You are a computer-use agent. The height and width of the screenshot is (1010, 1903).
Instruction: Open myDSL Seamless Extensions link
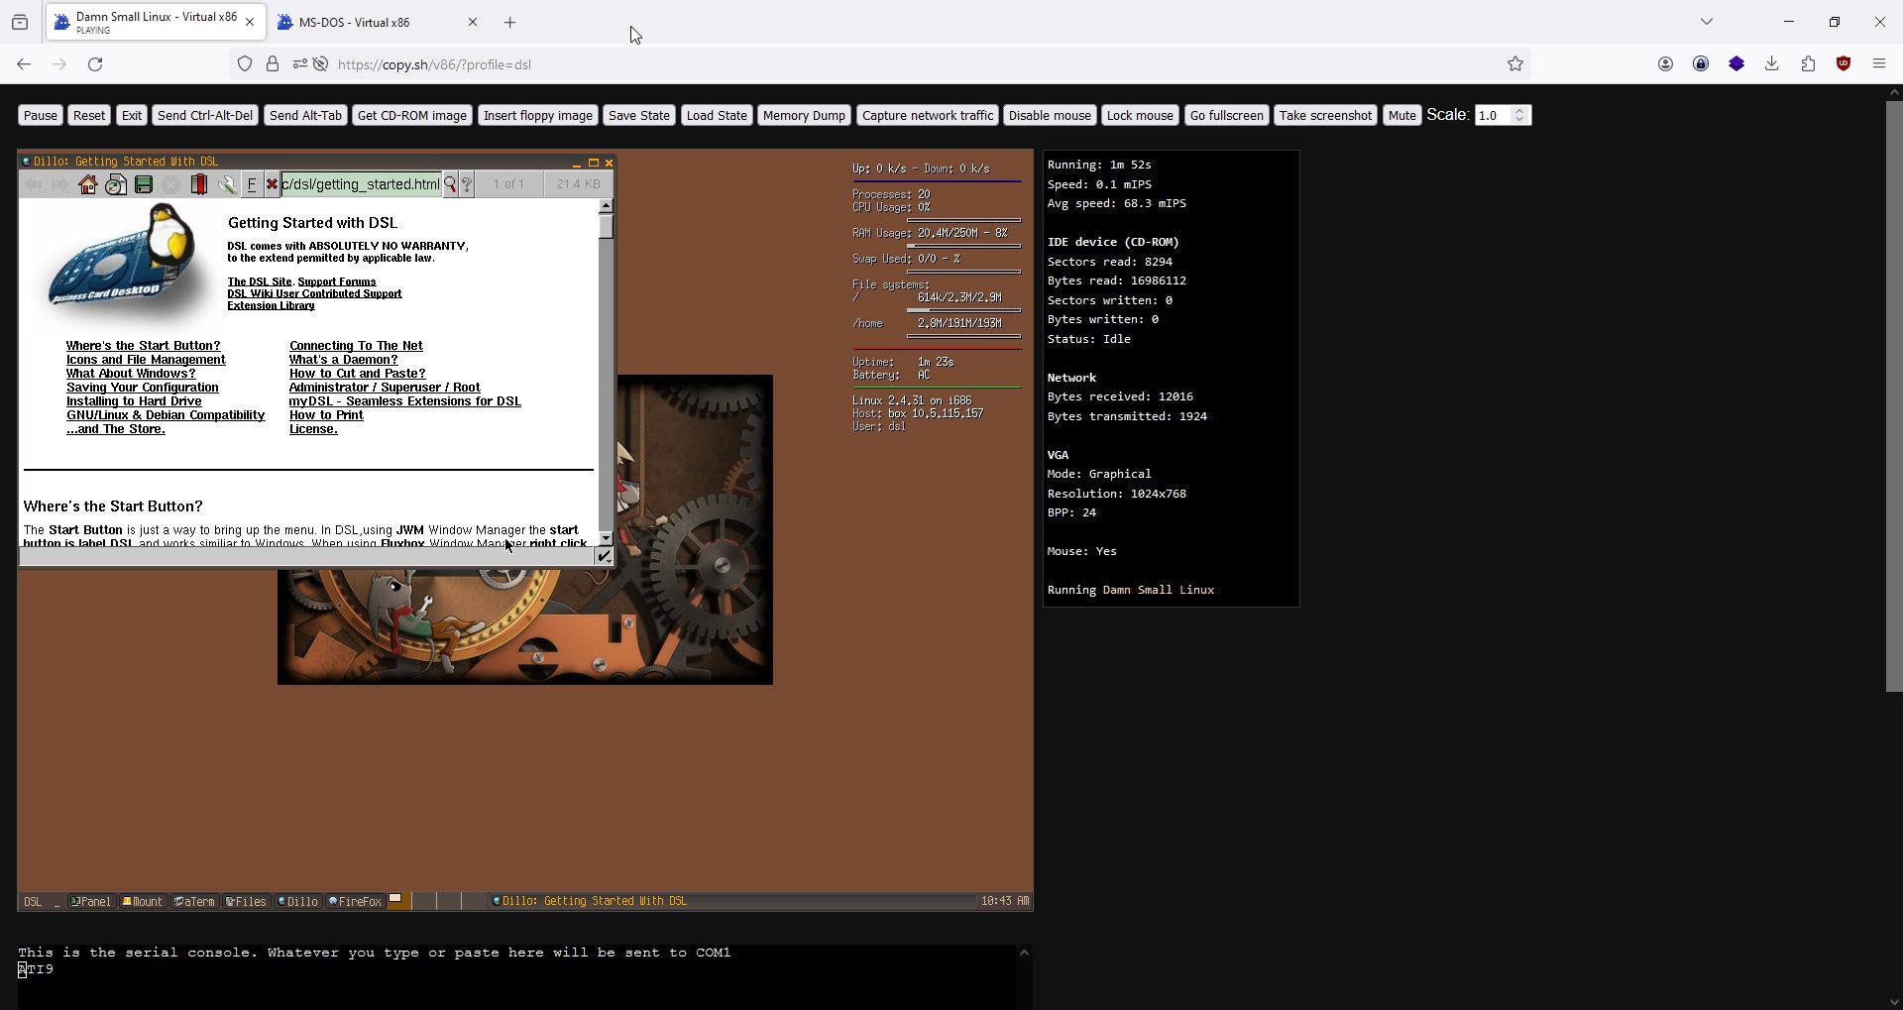[x=405, y=401]
